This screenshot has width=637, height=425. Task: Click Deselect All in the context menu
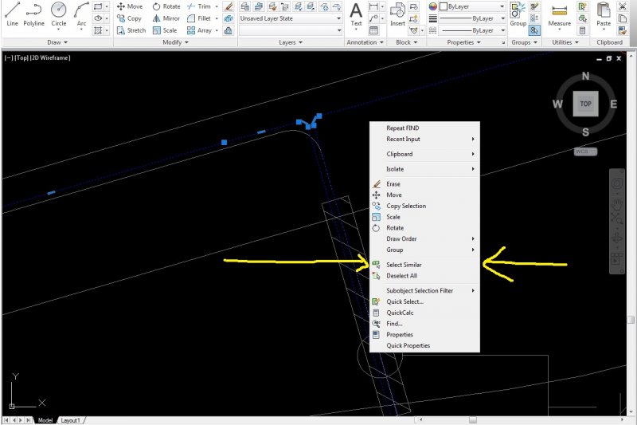(401, 276)
